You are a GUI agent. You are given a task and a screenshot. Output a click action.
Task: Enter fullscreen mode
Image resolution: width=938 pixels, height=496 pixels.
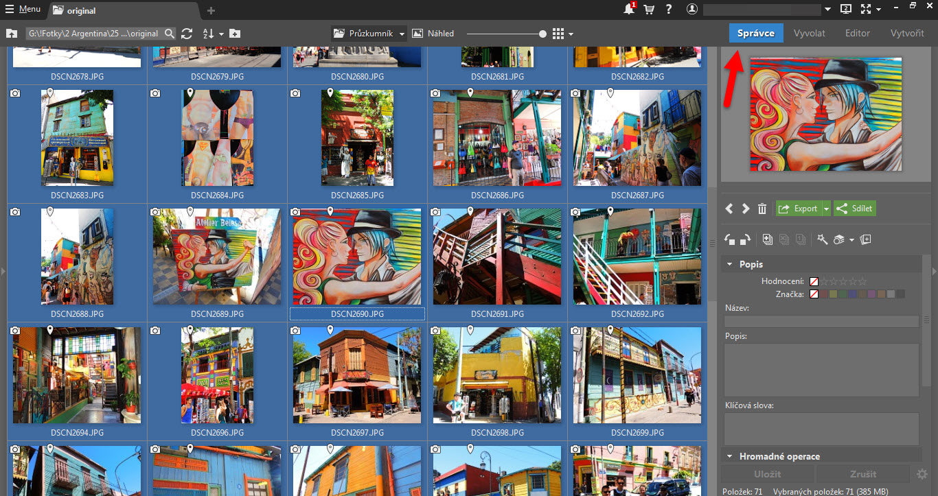[866, 10]
